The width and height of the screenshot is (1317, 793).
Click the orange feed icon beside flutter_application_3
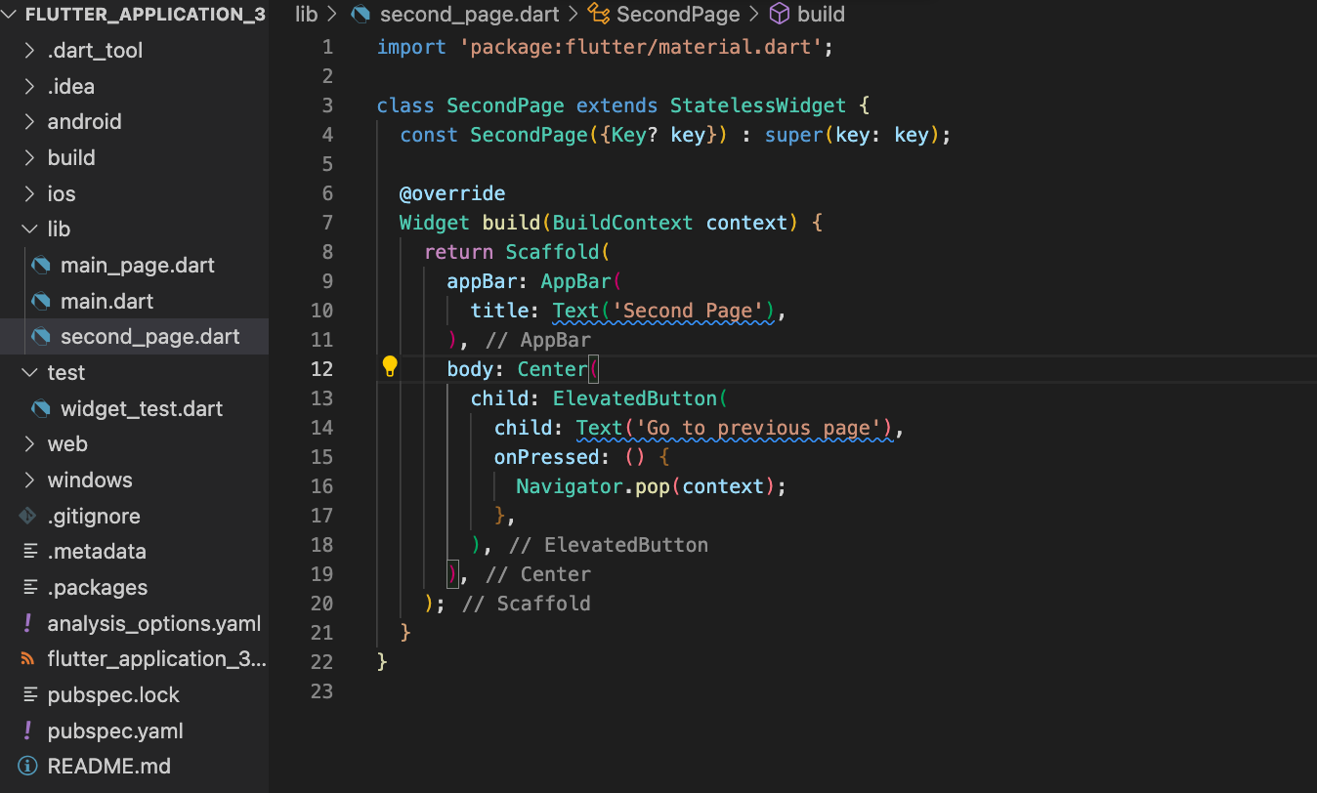[x=28, y=659]
